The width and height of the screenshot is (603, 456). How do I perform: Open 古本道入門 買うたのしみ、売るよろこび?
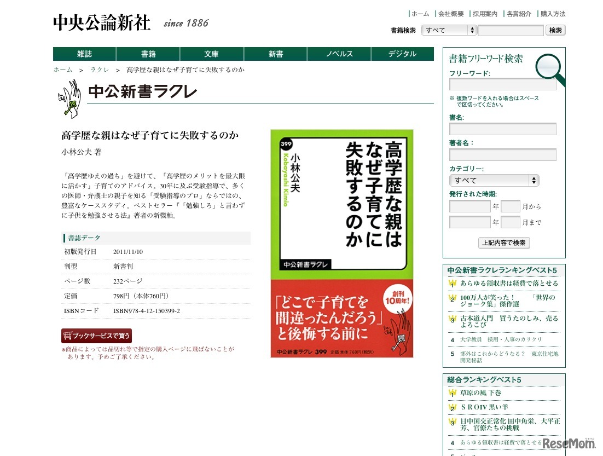click(509, 321)
